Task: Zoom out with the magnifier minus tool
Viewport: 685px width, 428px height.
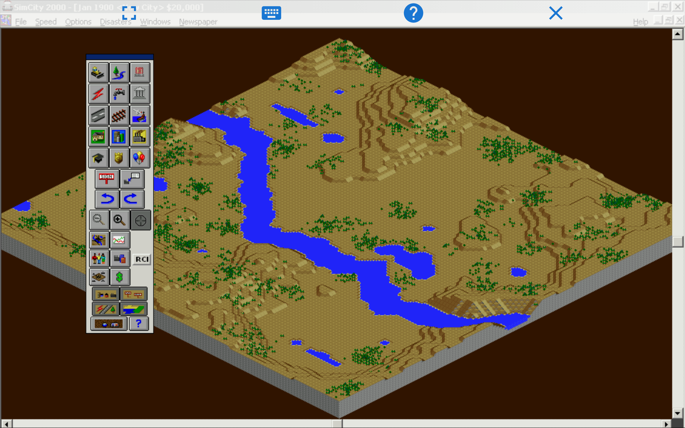Action: 99,220
